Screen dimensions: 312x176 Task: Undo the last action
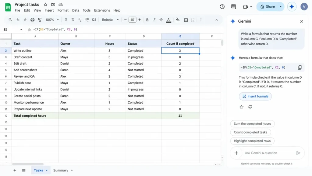(18, 20)
